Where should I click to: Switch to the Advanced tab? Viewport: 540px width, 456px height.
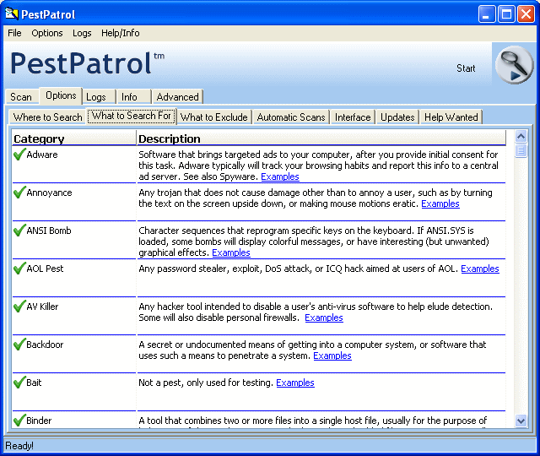(178, 97)
